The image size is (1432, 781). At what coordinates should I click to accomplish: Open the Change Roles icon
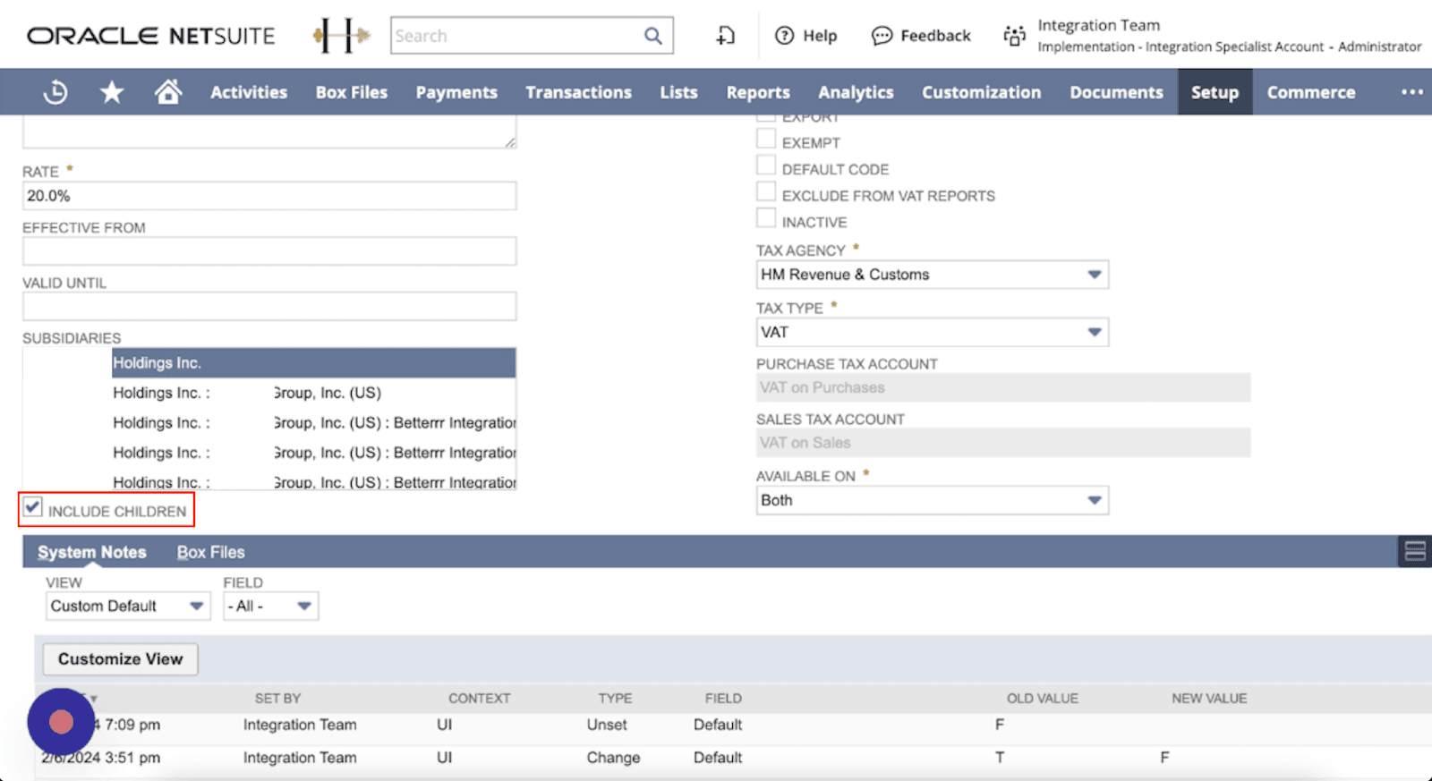[1014, 36]
